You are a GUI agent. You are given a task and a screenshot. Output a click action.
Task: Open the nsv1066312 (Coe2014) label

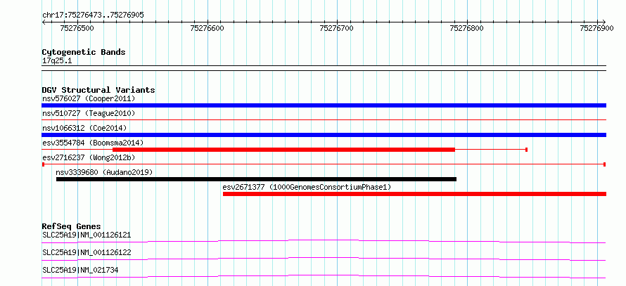click(x=84, y=128)
